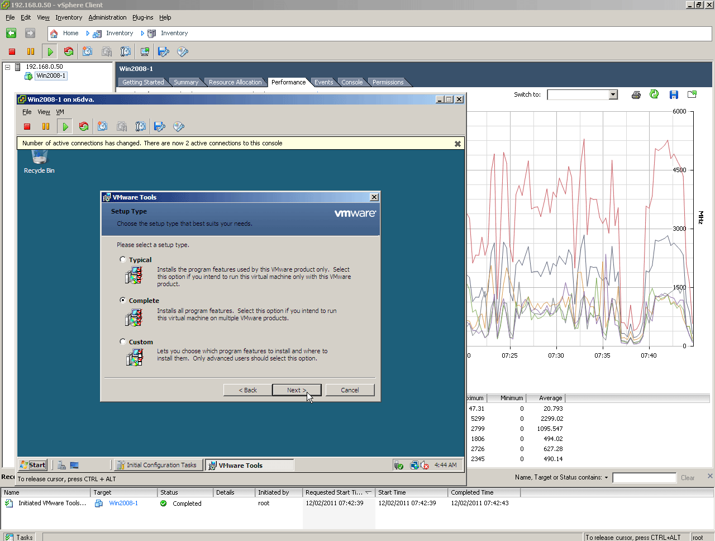Select Win2008-1 in the inventory tree

[51, 76]
